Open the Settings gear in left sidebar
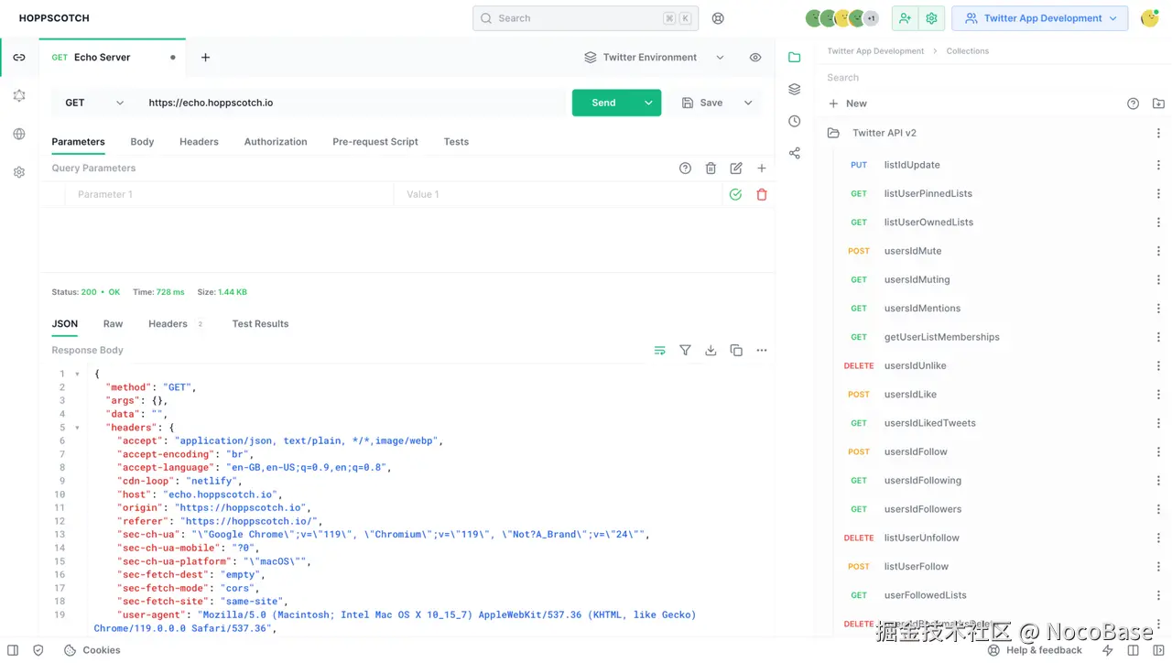The image size is (1172, 663). tap(19, 172)
